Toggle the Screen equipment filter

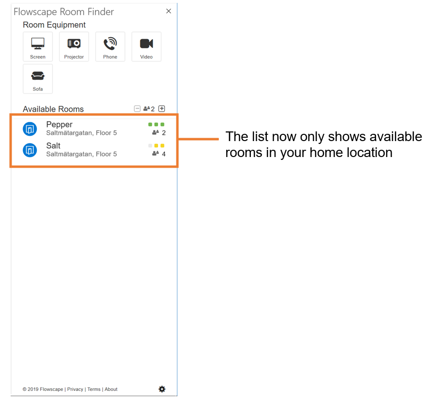(38, 47)
